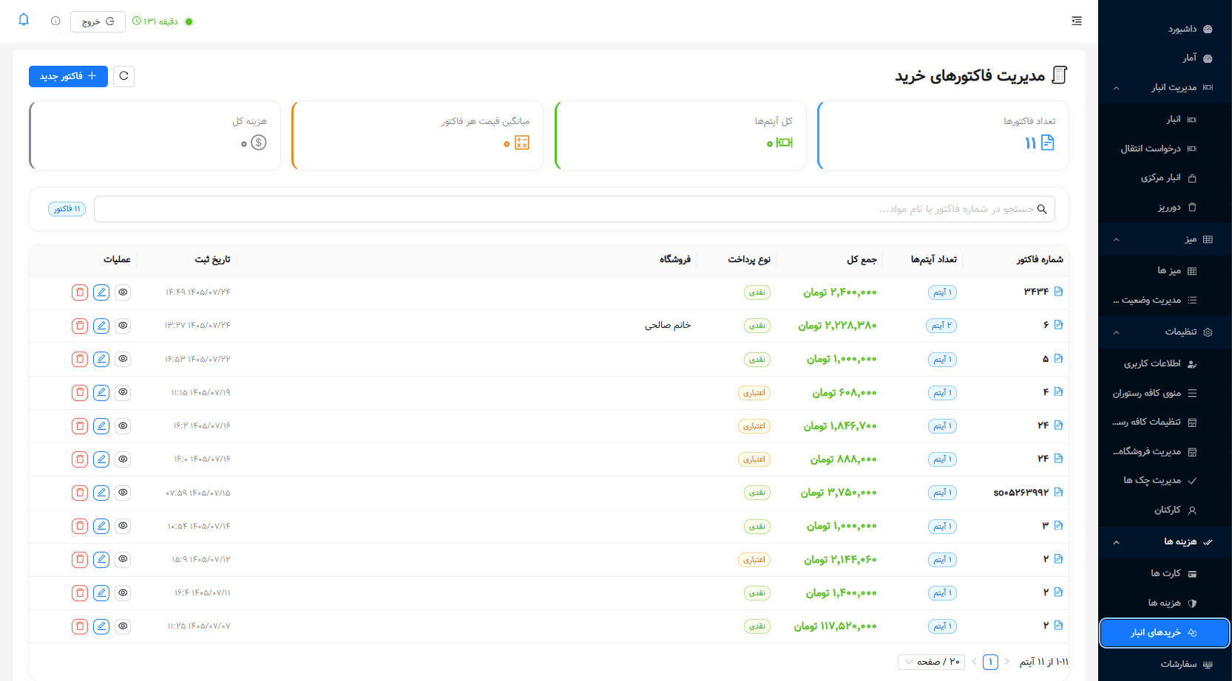
Task: Click document icon beside invoice ۳۴۳۴
Action: 1058,292
